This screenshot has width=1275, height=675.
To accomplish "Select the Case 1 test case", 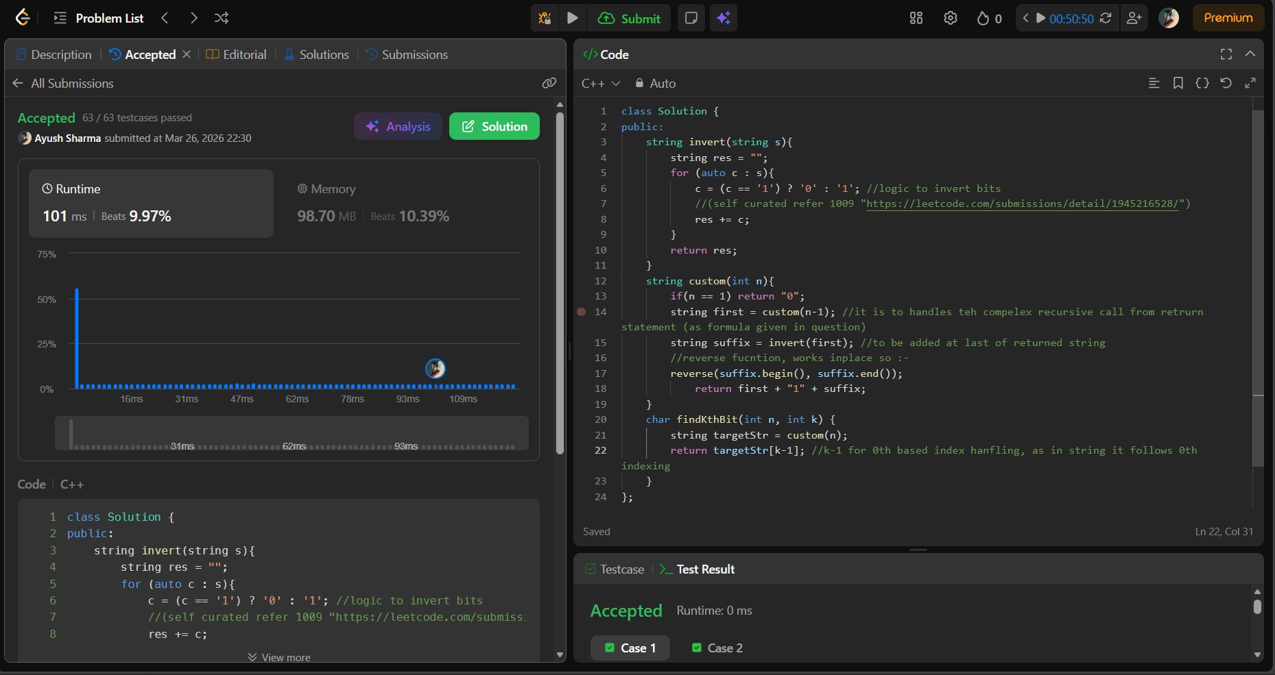I will 630,648.
